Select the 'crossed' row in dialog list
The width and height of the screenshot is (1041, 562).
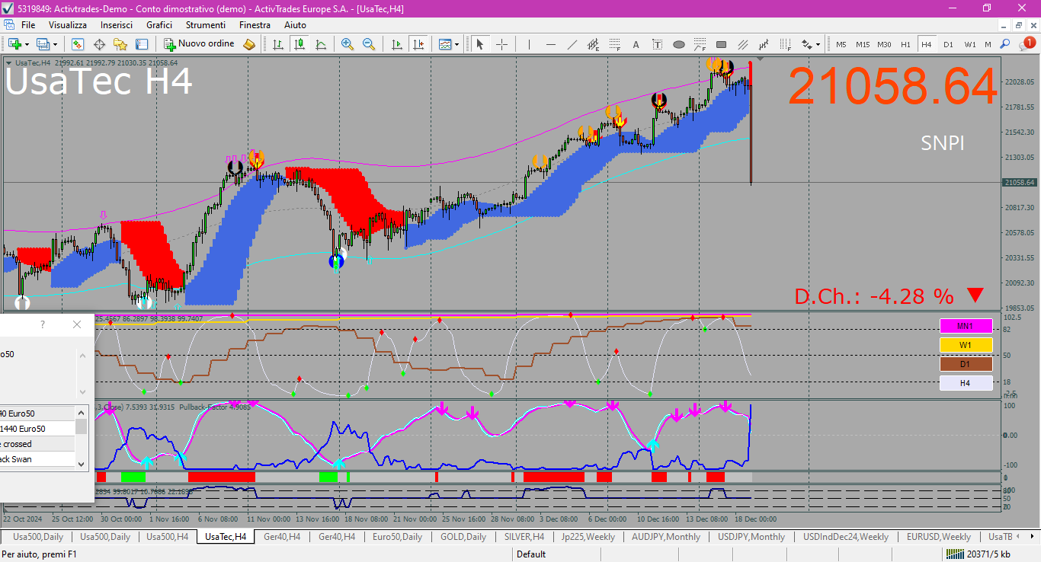tap(37, 444)
